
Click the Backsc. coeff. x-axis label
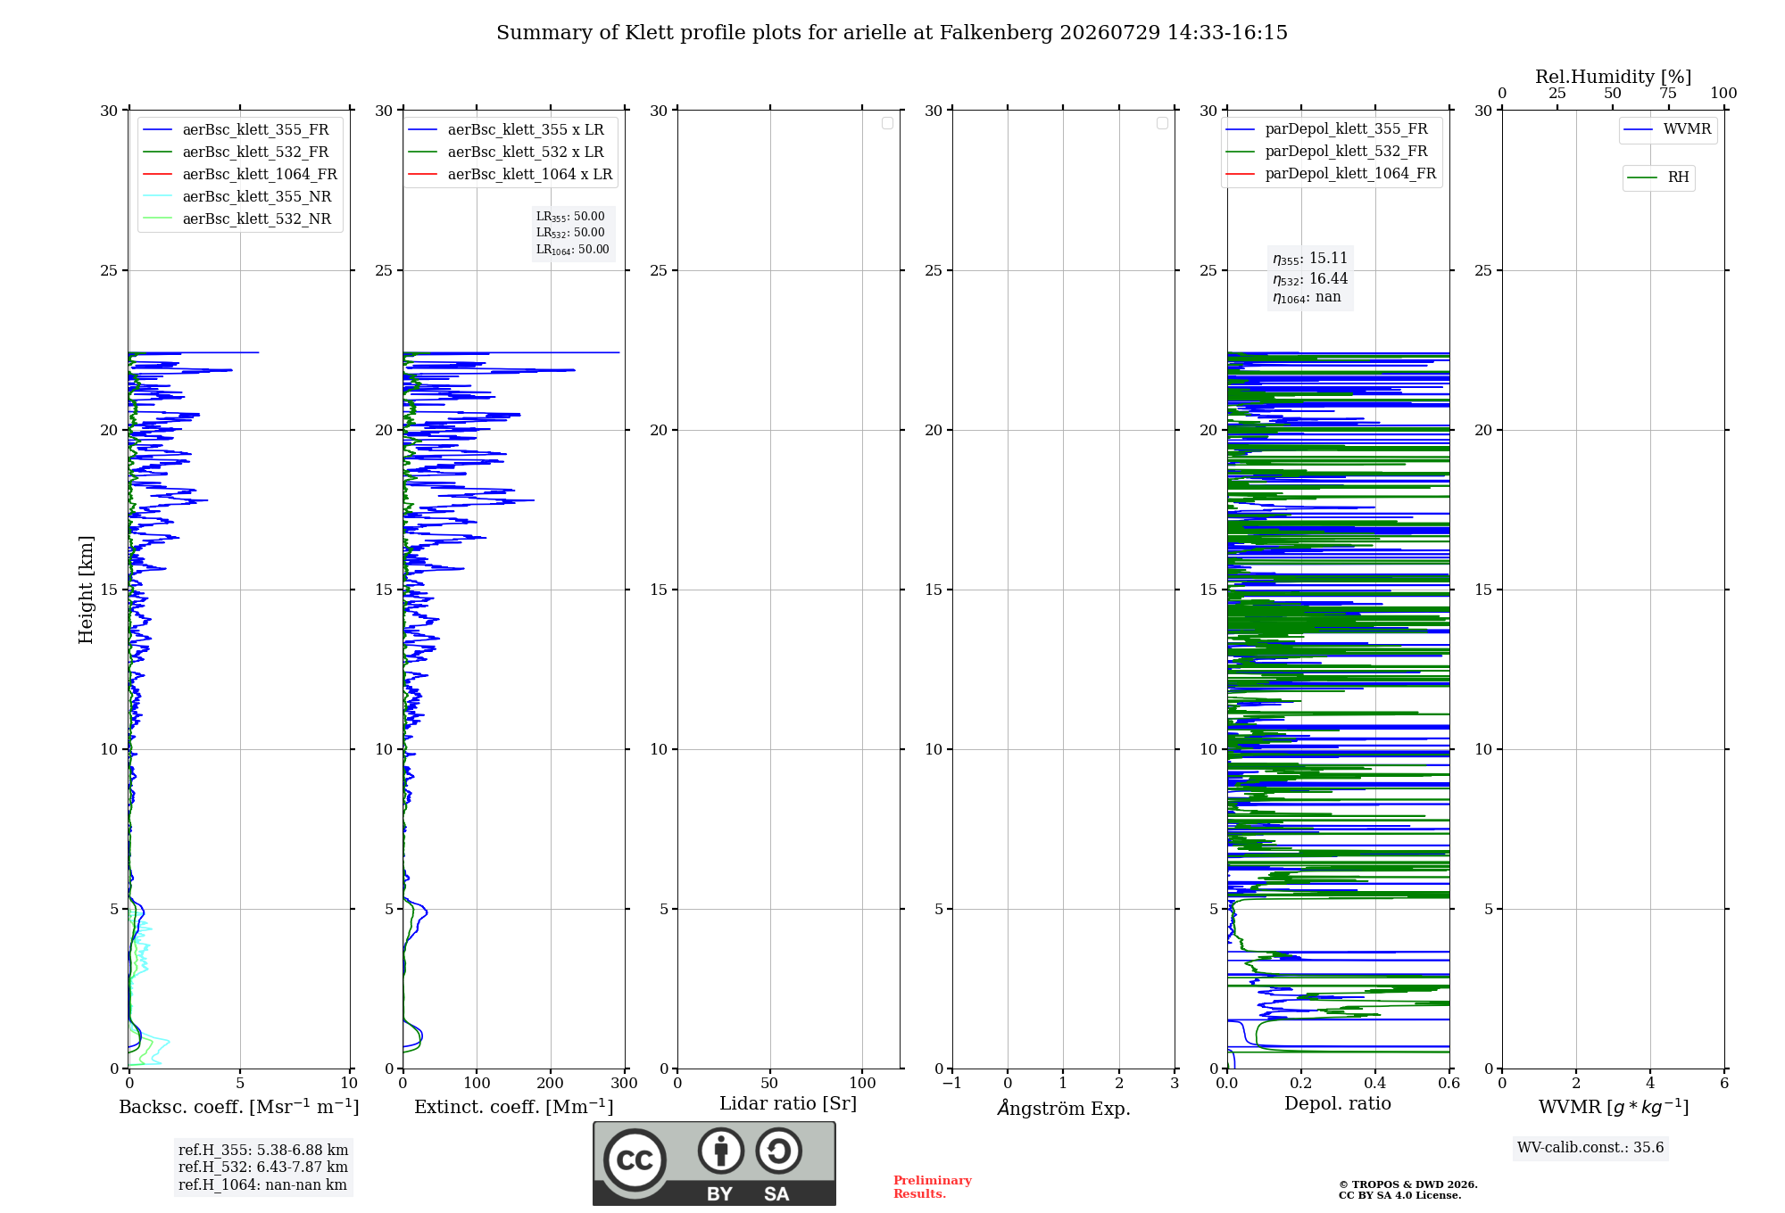(x=239, y=1107)
